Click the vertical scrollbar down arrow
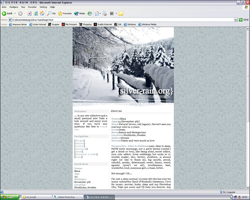250x200 pixels. 248,187
